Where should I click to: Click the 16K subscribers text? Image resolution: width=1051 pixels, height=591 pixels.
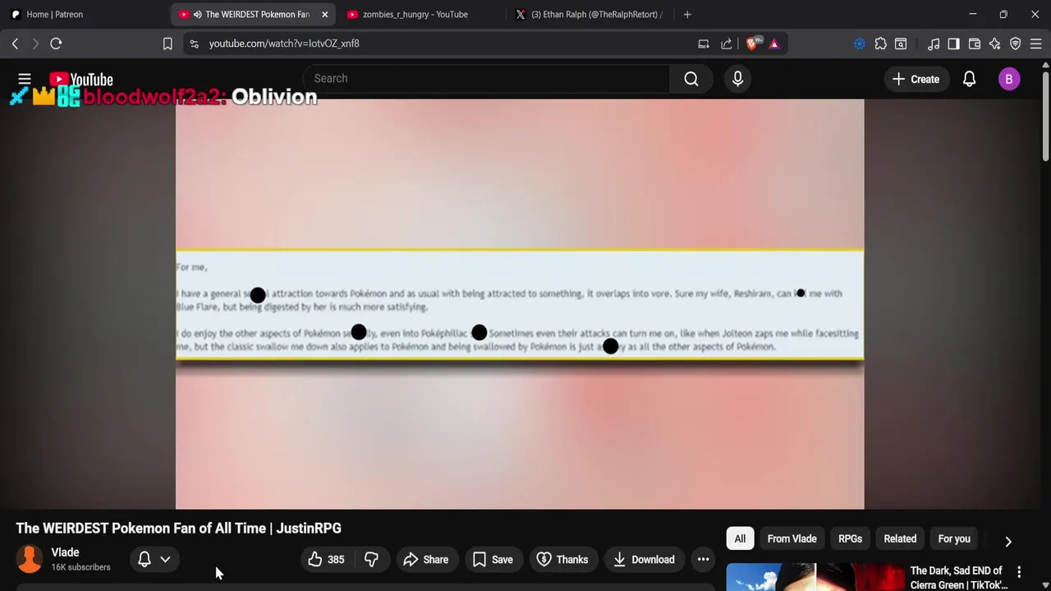click(80, 567)
